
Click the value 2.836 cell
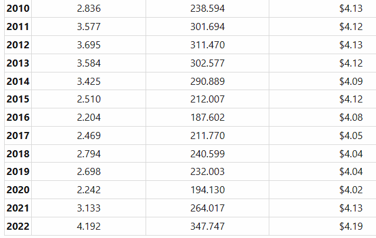[89, 9]
